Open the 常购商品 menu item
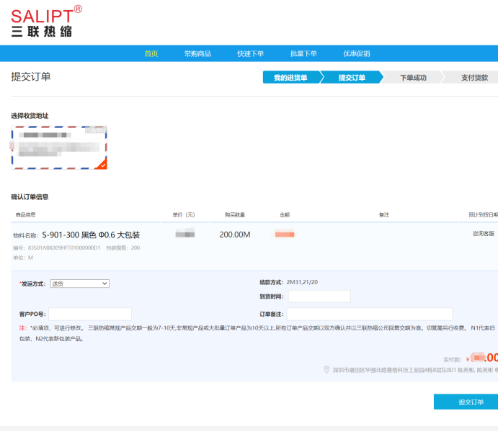Screen dimensions: 498x431 pyautogui.click(x=197, y=54)
